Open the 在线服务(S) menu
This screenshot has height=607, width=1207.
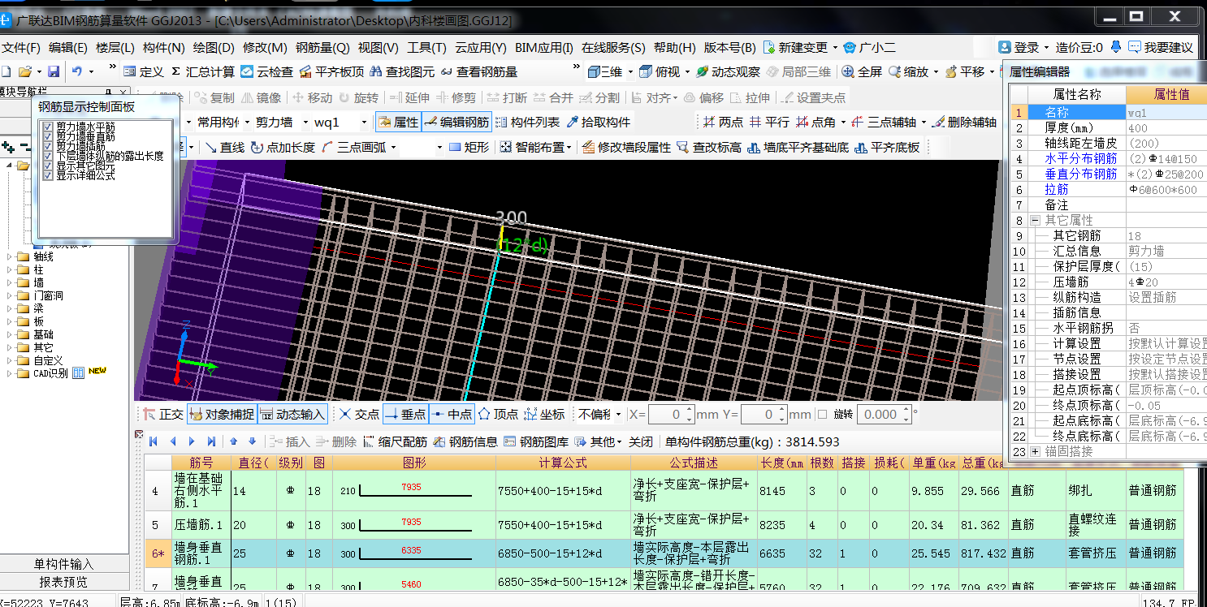tap(613, 48)
